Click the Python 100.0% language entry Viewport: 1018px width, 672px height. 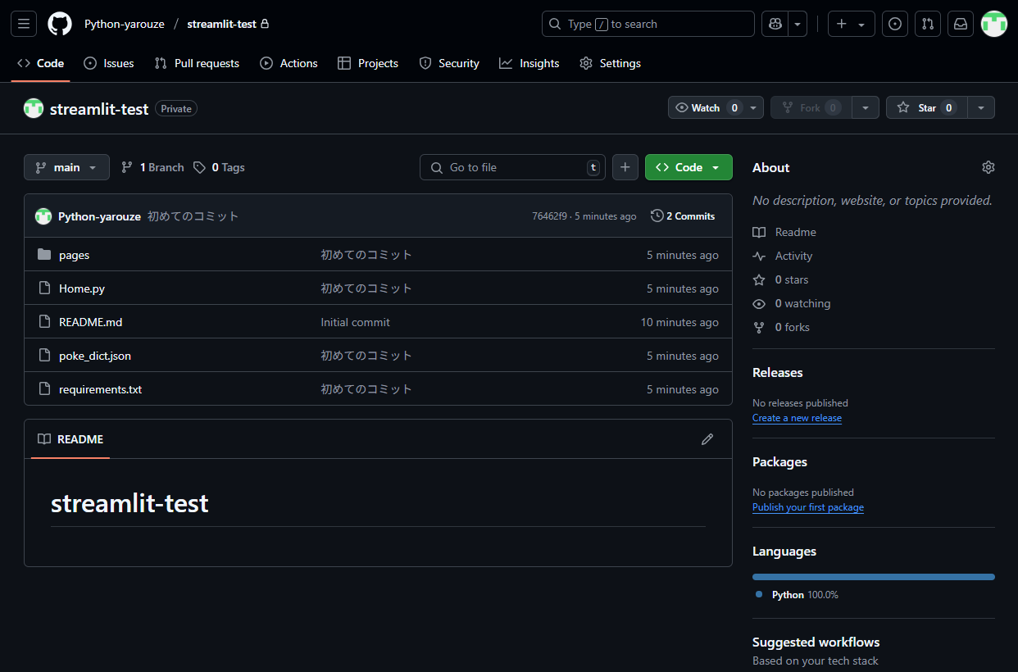(797, 595)
